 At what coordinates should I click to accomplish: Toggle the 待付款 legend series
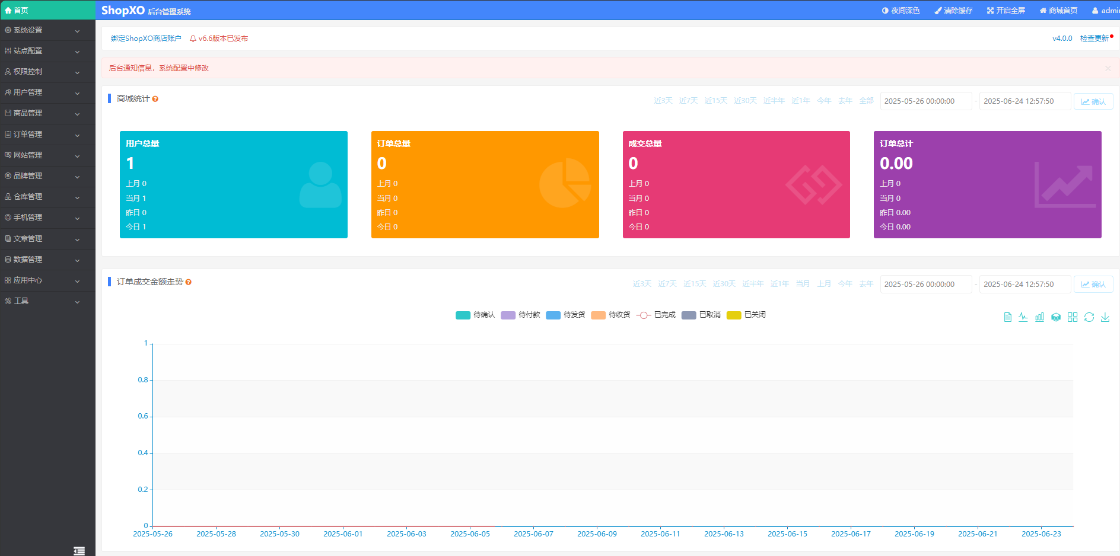(520, 315)
